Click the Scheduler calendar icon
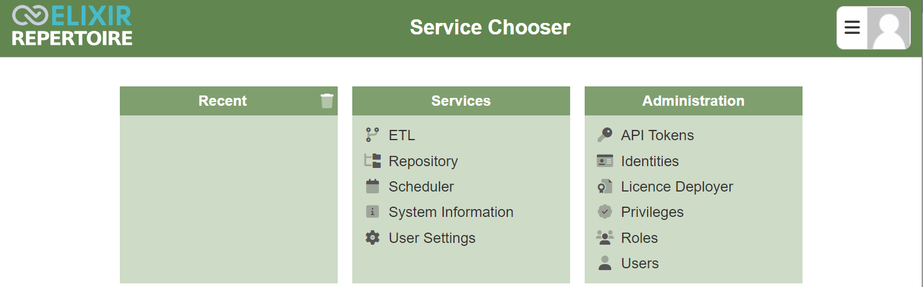 [x=373, y=187]
